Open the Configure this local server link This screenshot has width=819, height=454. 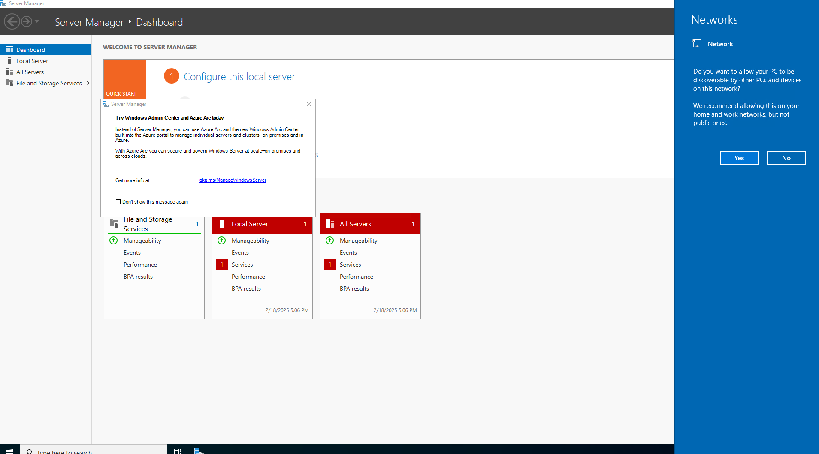pyautogui.click(x=239, y=77)
